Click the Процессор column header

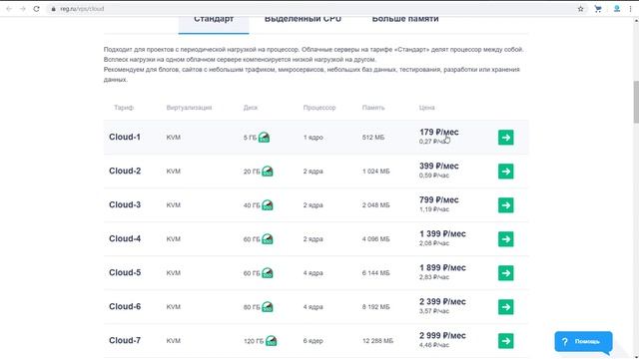(x=319, y=108)
